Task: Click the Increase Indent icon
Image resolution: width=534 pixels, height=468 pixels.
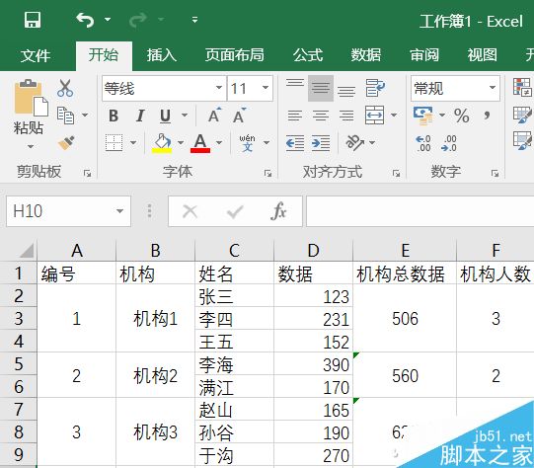Action: click(321, 143)
